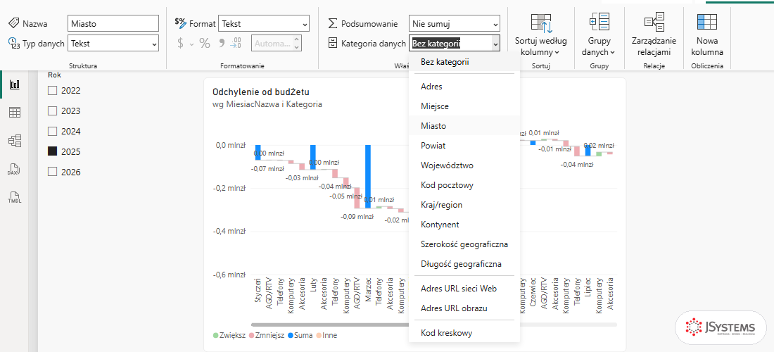This screenshot has width=774, height=352.
Task: Click the Grupy danych icon
Action: 599,23
